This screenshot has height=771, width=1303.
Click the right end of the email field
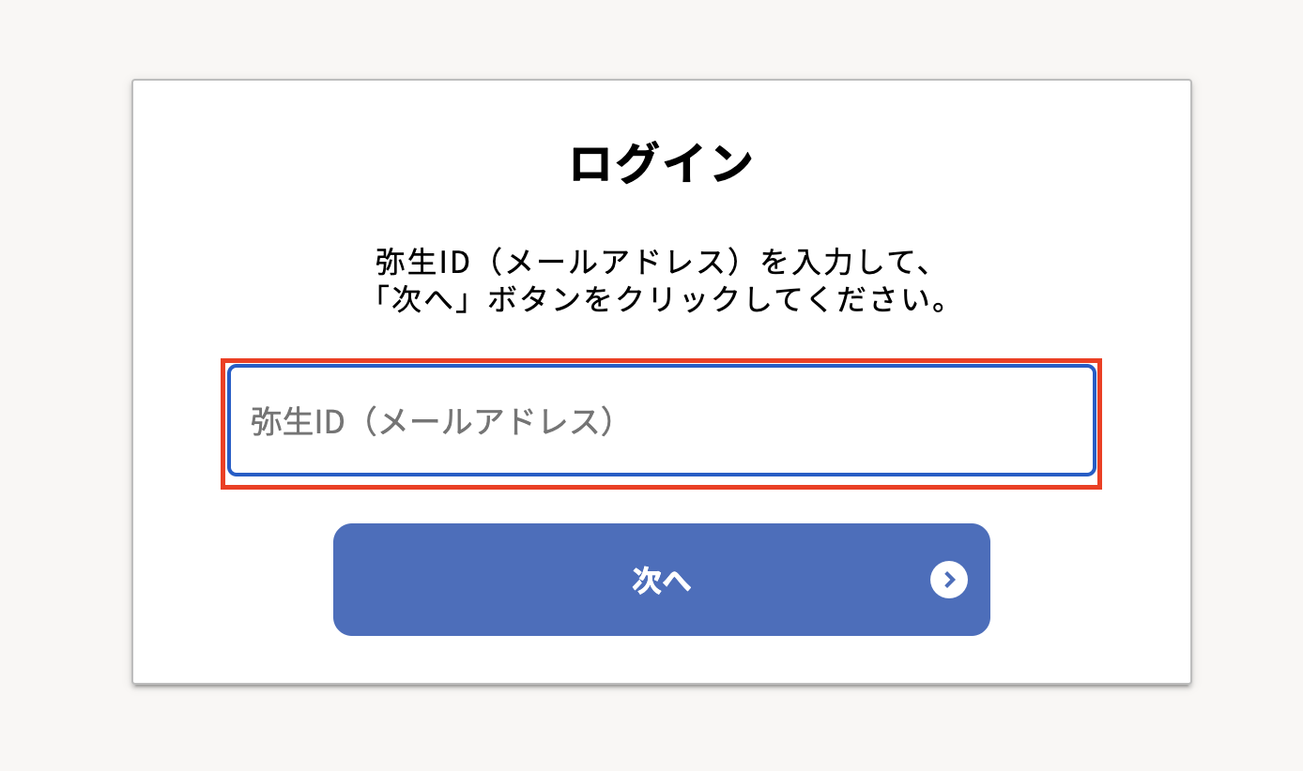tap(1061, 421)
